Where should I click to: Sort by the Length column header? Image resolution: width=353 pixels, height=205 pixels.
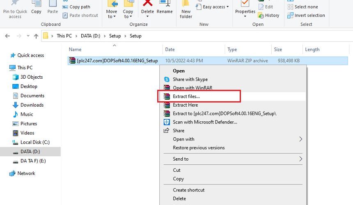pos(312,50)
